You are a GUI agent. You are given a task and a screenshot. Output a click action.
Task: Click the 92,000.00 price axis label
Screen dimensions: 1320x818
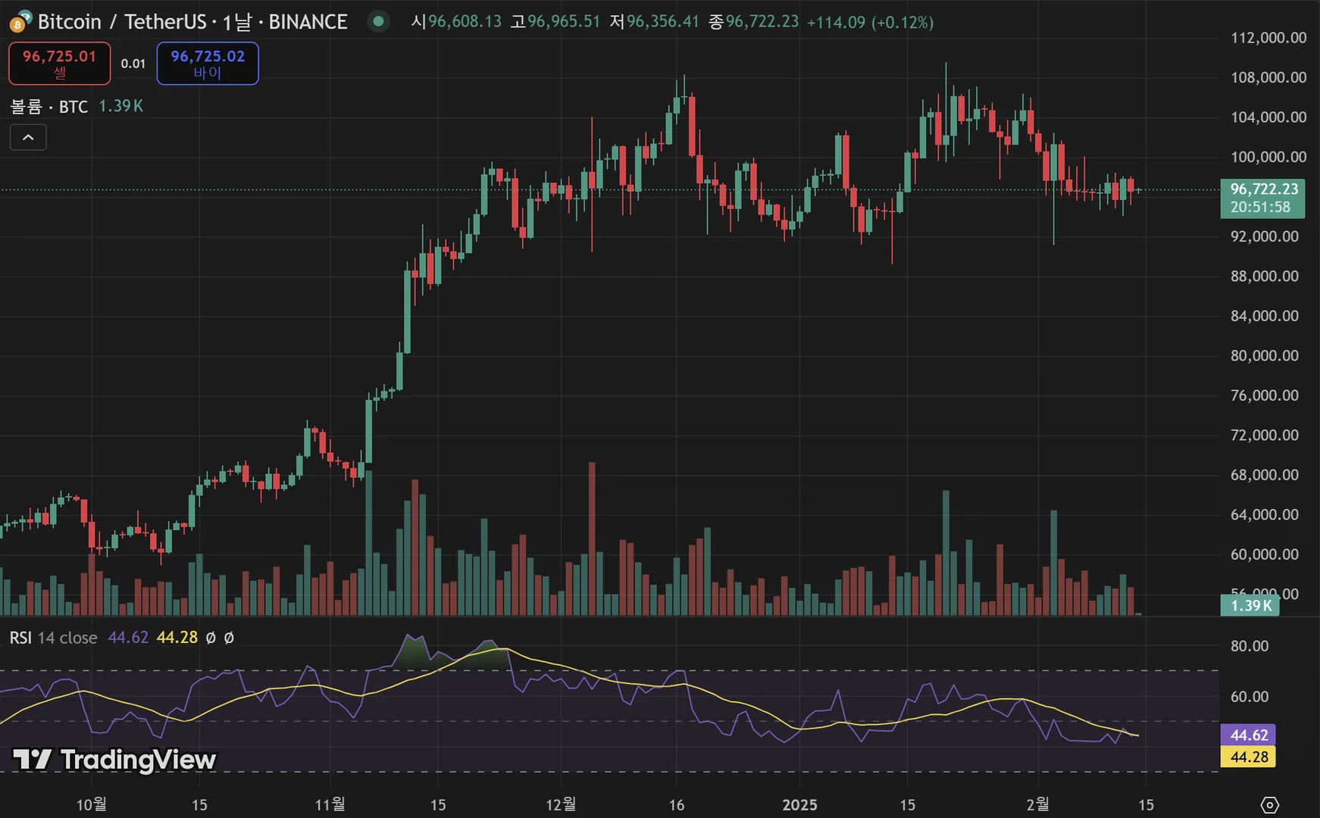[1265, 236]
